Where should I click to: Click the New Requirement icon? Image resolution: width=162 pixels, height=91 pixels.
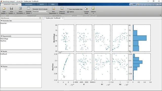(53, 8)
